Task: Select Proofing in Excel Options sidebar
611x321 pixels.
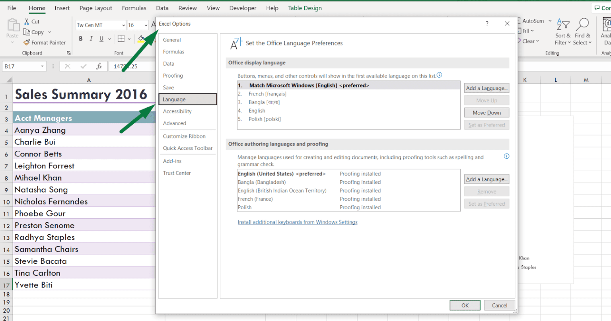Action: pos(173,76)
